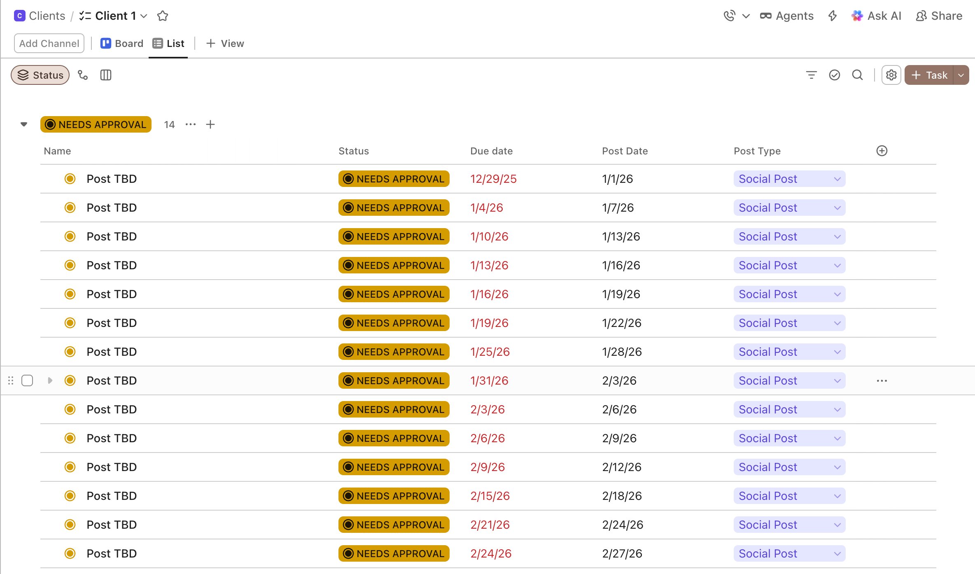Click the Post Date column header
Viewport: 975px width, 574px height.
click(x=625, y=151)
